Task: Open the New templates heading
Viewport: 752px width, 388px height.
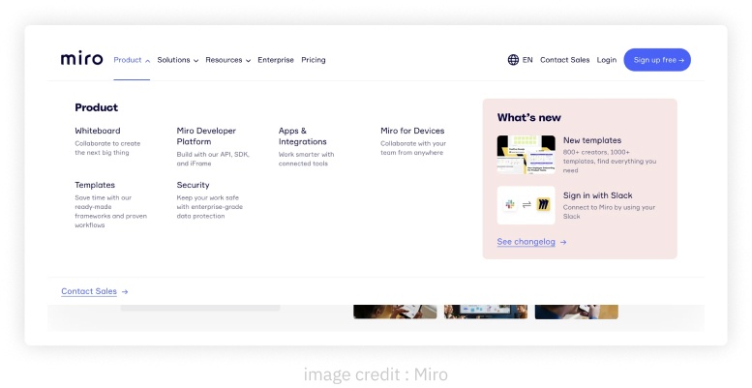Action: [x=592, y=140]
